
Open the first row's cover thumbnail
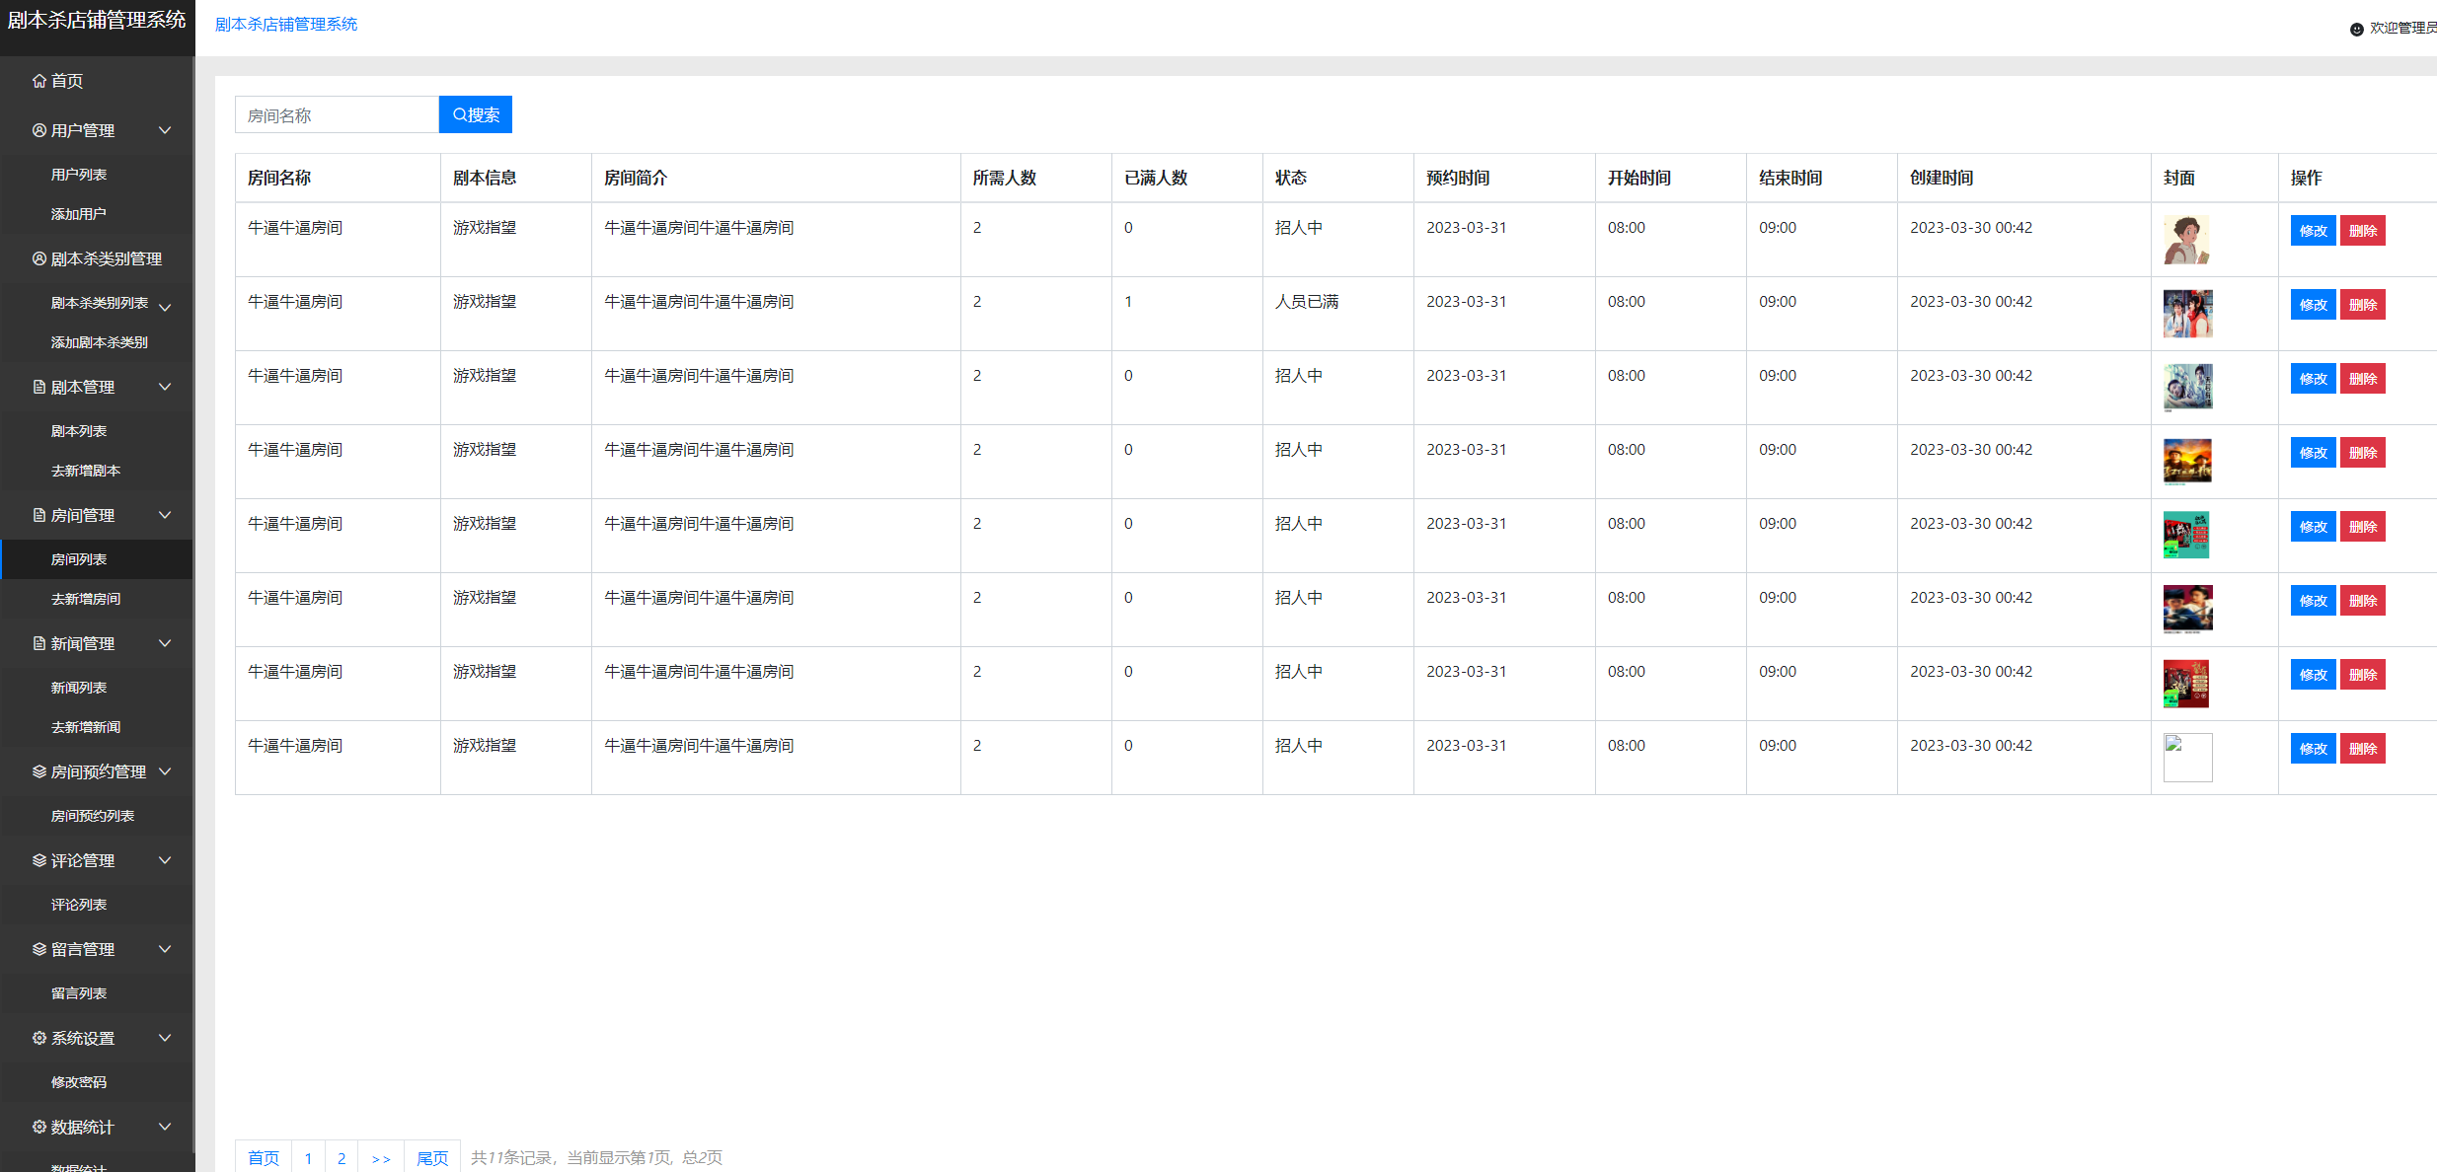click(x=2186, y=240)
